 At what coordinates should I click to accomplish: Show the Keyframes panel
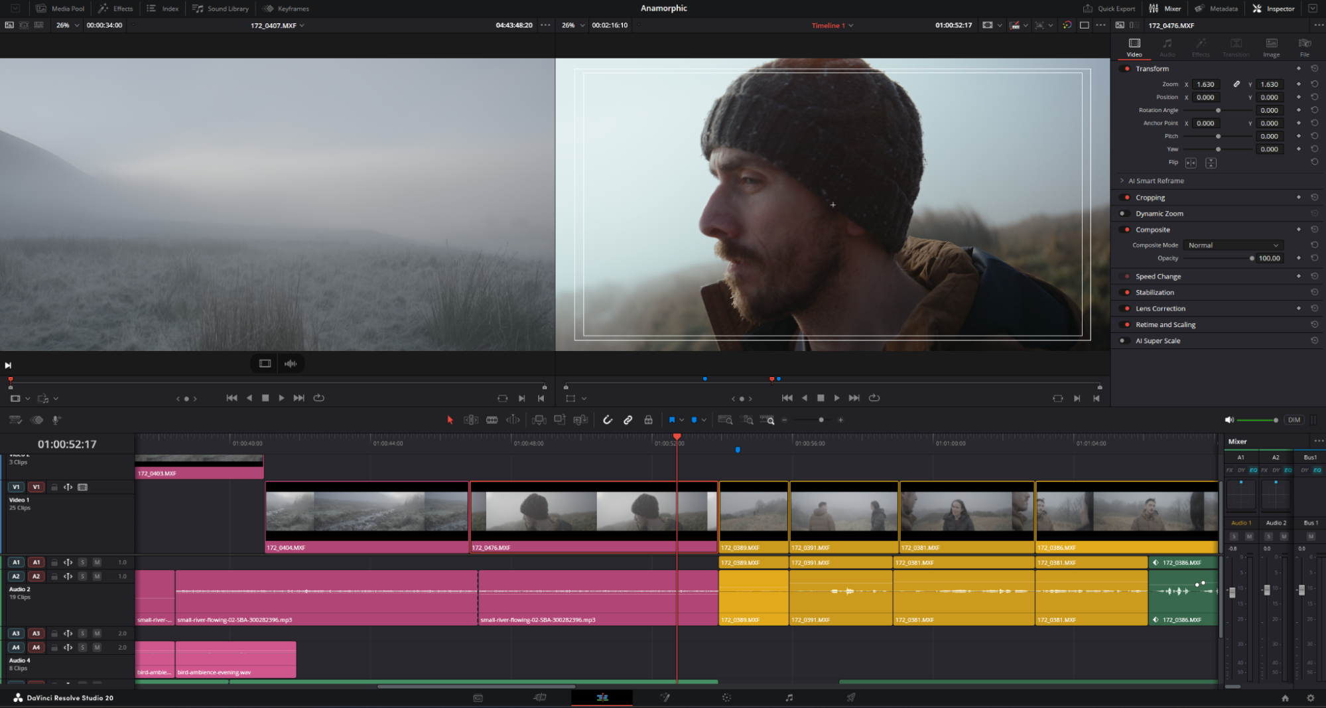(285, 9)
